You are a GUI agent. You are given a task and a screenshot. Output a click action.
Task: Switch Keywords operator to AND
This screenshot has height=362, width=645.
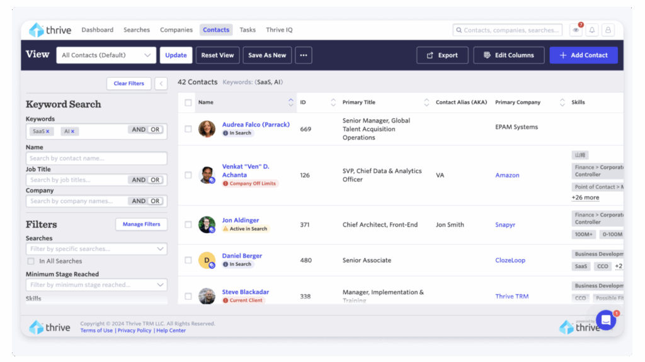click(x=139, y=129)
